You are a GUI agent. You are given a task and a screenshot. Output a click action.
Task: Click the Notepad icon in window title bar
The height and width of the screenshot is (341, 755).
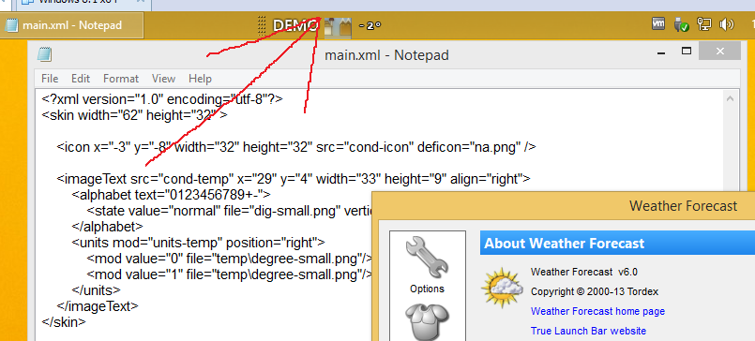coord(44,55)
